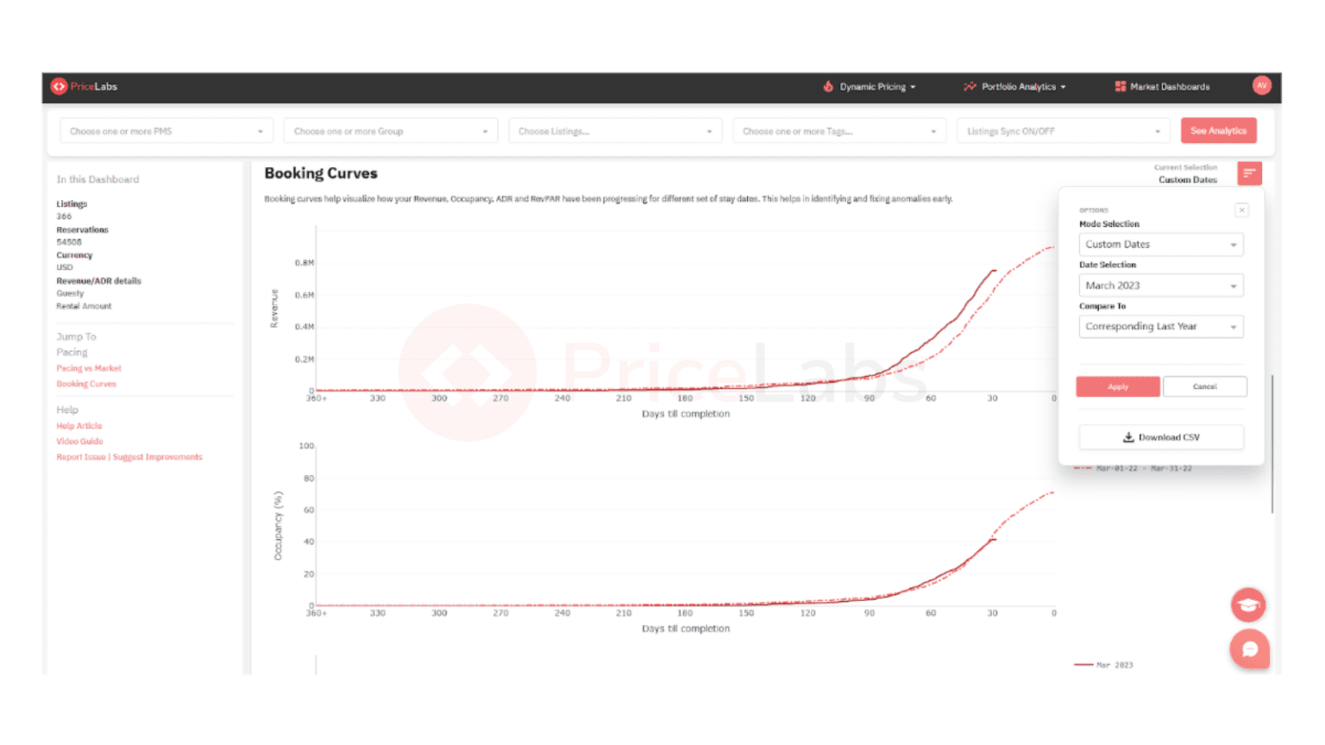The width and height of the screenshot is (1325, 745).
Task: Click the flame icon beside Dynamic Pricing
Action: point(829,86)
